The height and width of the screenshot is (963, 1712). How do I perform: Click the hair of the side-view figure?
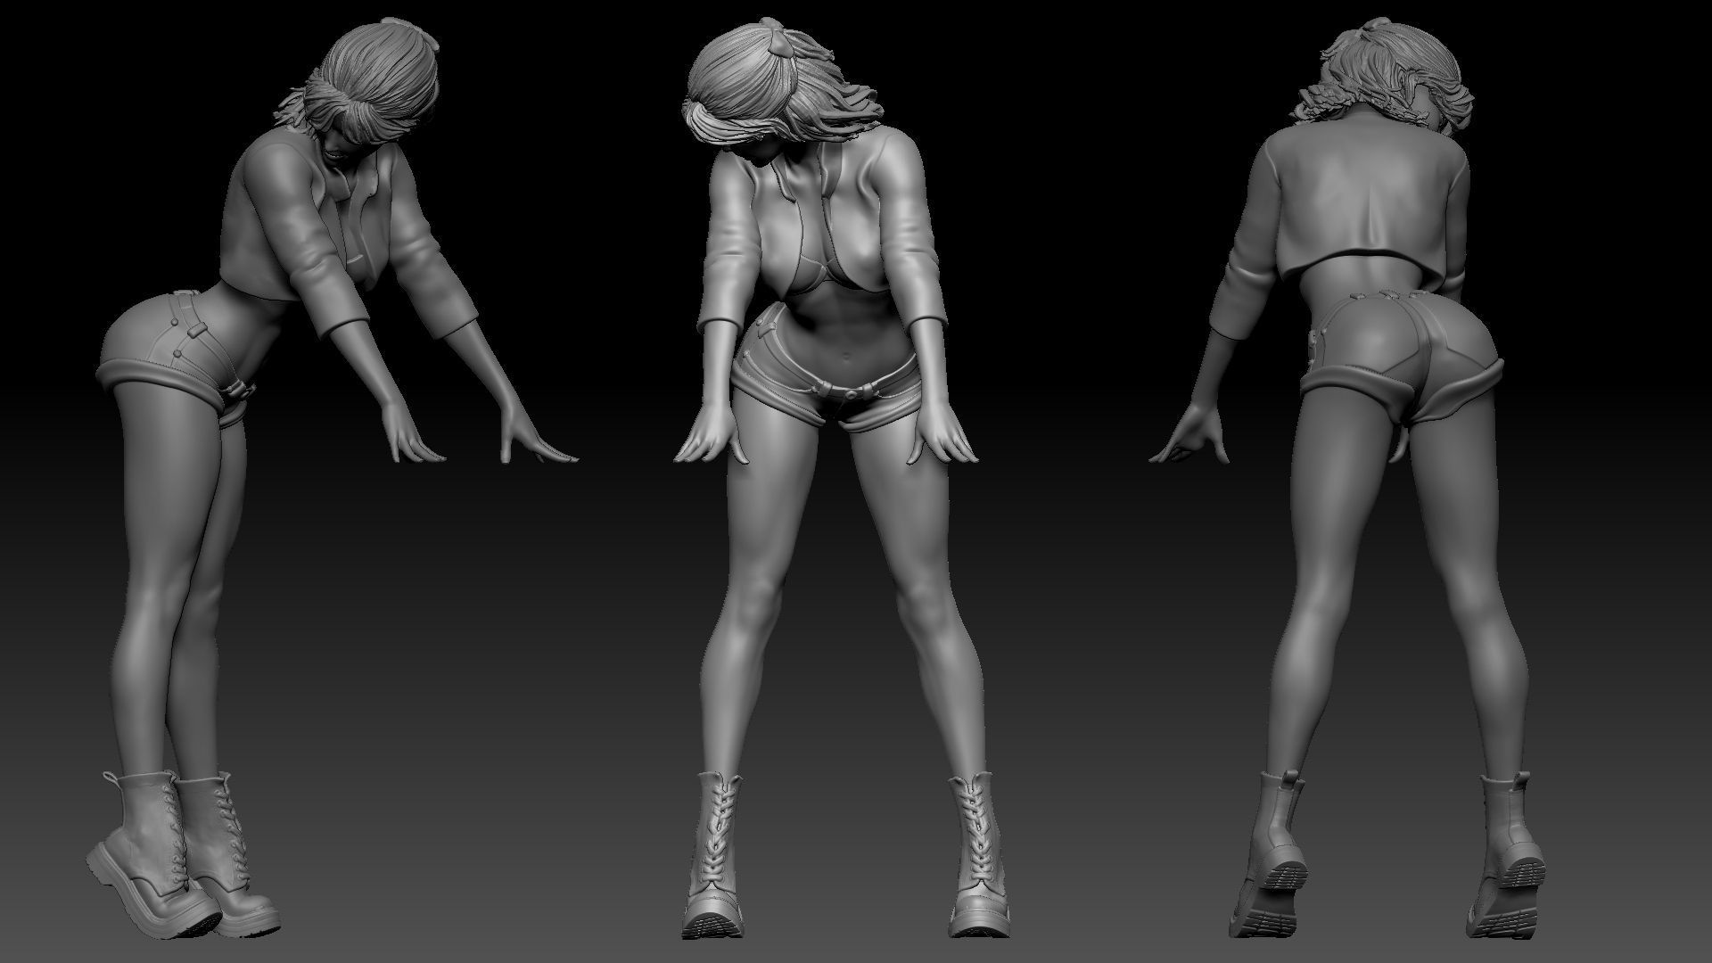pos(379,71)
